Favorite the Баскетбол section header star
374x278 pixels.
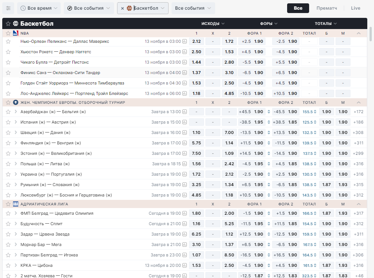point(8,23)
